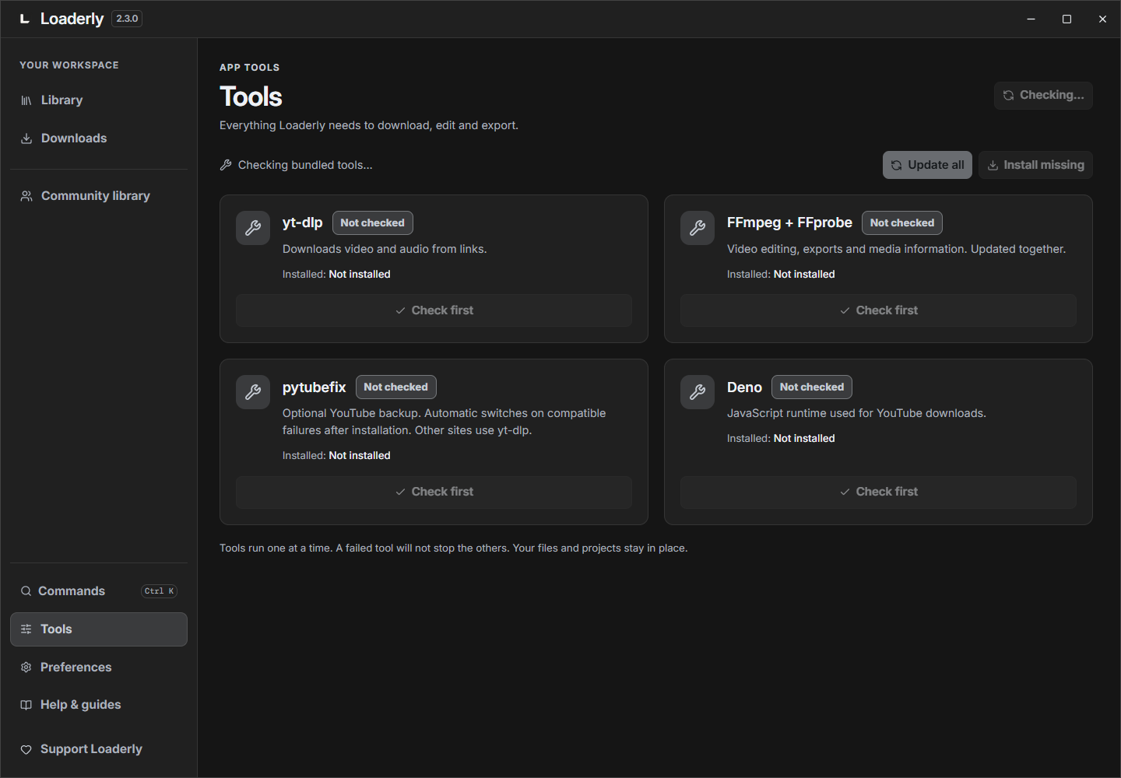This screenshot has width=1121, height=778.
Task: Click Check first for FFmpeg + FFprobe
Action: click(878, 310)
